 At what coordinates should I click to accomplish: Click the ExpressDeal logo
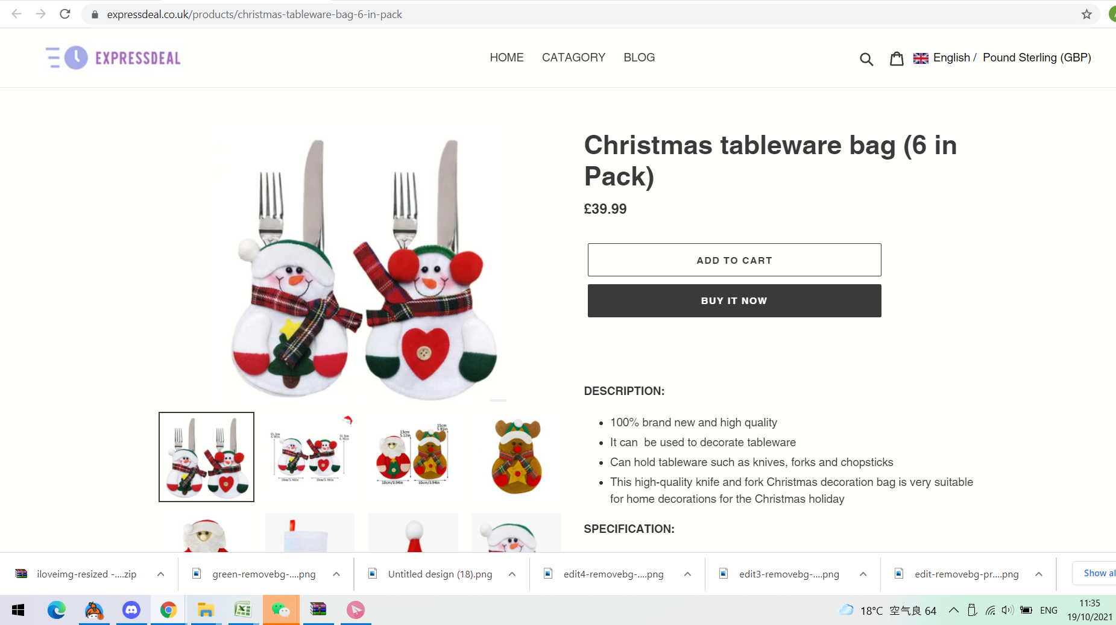pos(113,58)
